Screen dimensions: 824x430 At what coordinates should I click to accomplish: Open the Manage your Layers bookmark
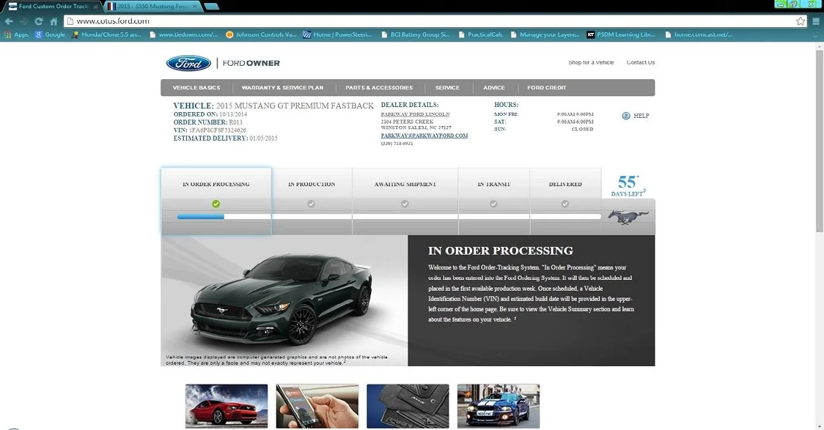point(545,35)
